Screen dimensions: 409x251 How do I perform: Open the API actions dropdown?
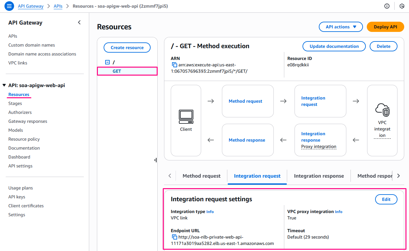(x=341, y=27)
